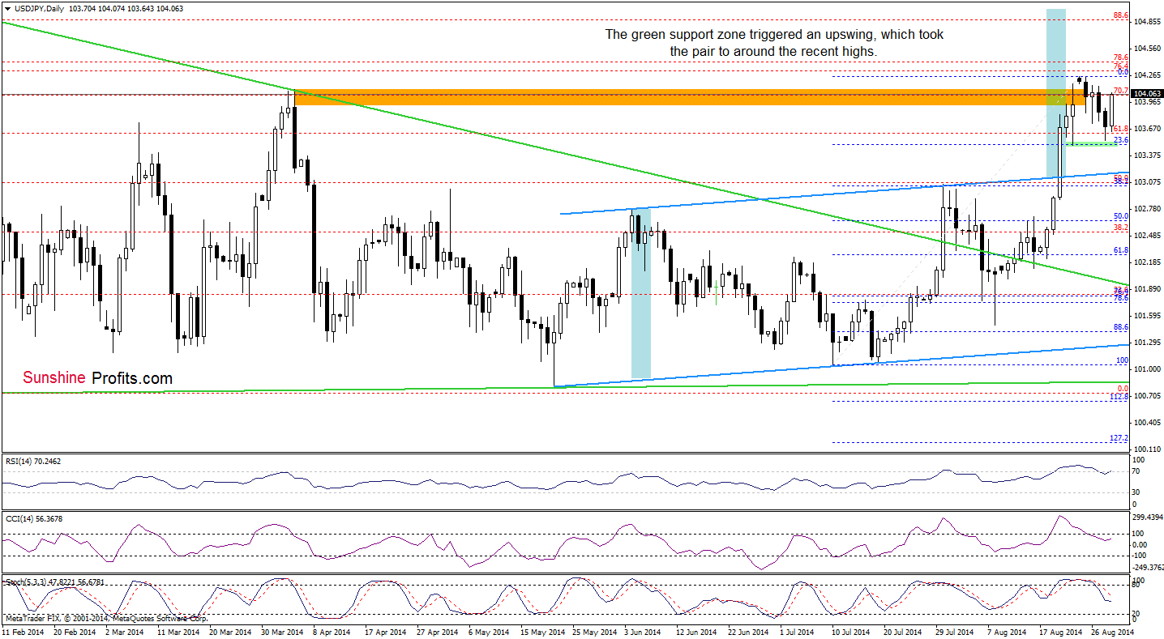Click the 70.7 Fibonacci level label

(x=1122, y=90)
